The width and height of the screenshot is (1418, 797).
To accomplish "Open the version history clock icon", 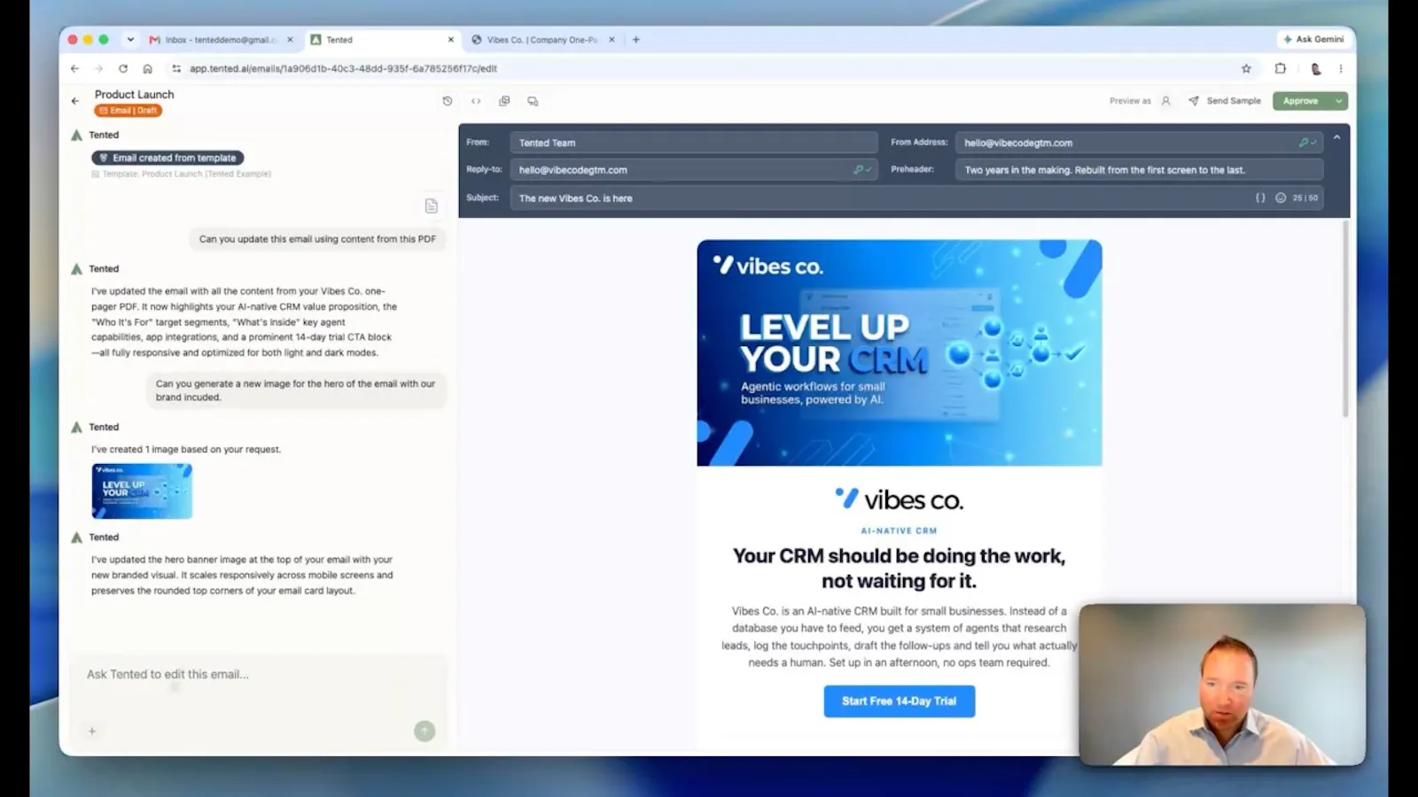I will click(448, 101).
